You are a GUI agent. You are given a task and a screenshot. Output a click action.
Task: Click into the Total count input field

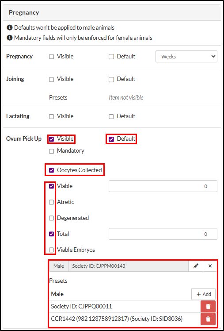pyautogui.click(x=163, y=234)
